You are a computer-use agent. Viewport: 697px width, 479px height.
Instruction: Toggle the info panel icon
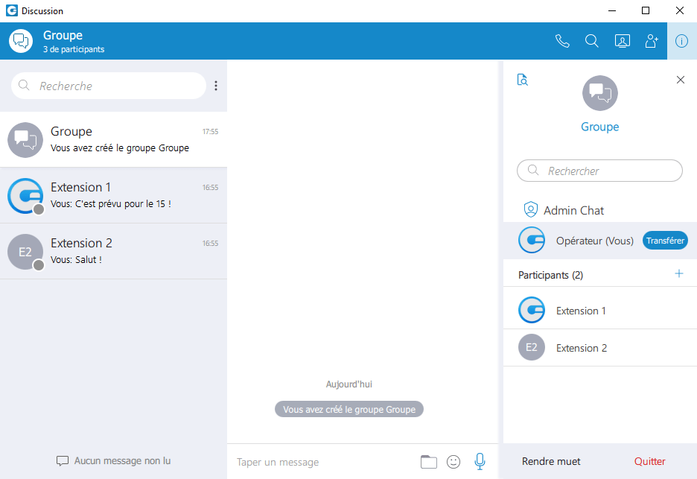pos(681,41)
